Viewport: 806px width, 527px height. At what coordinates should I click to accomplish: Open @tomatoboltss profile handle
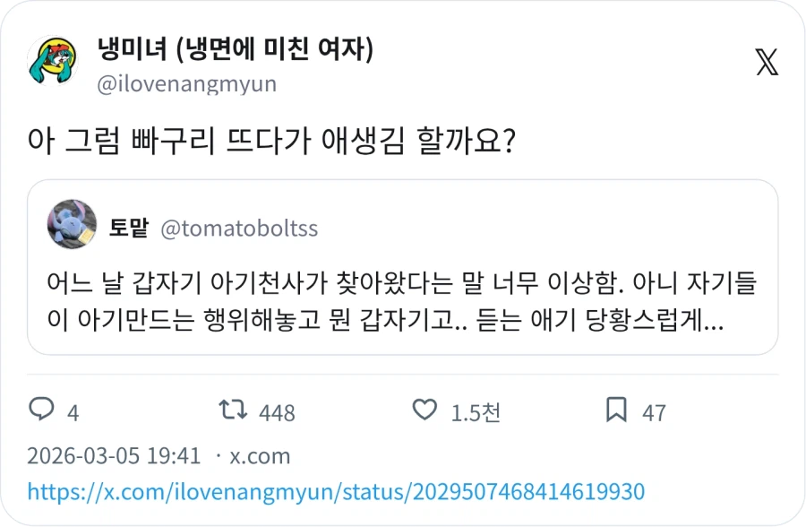236,228
